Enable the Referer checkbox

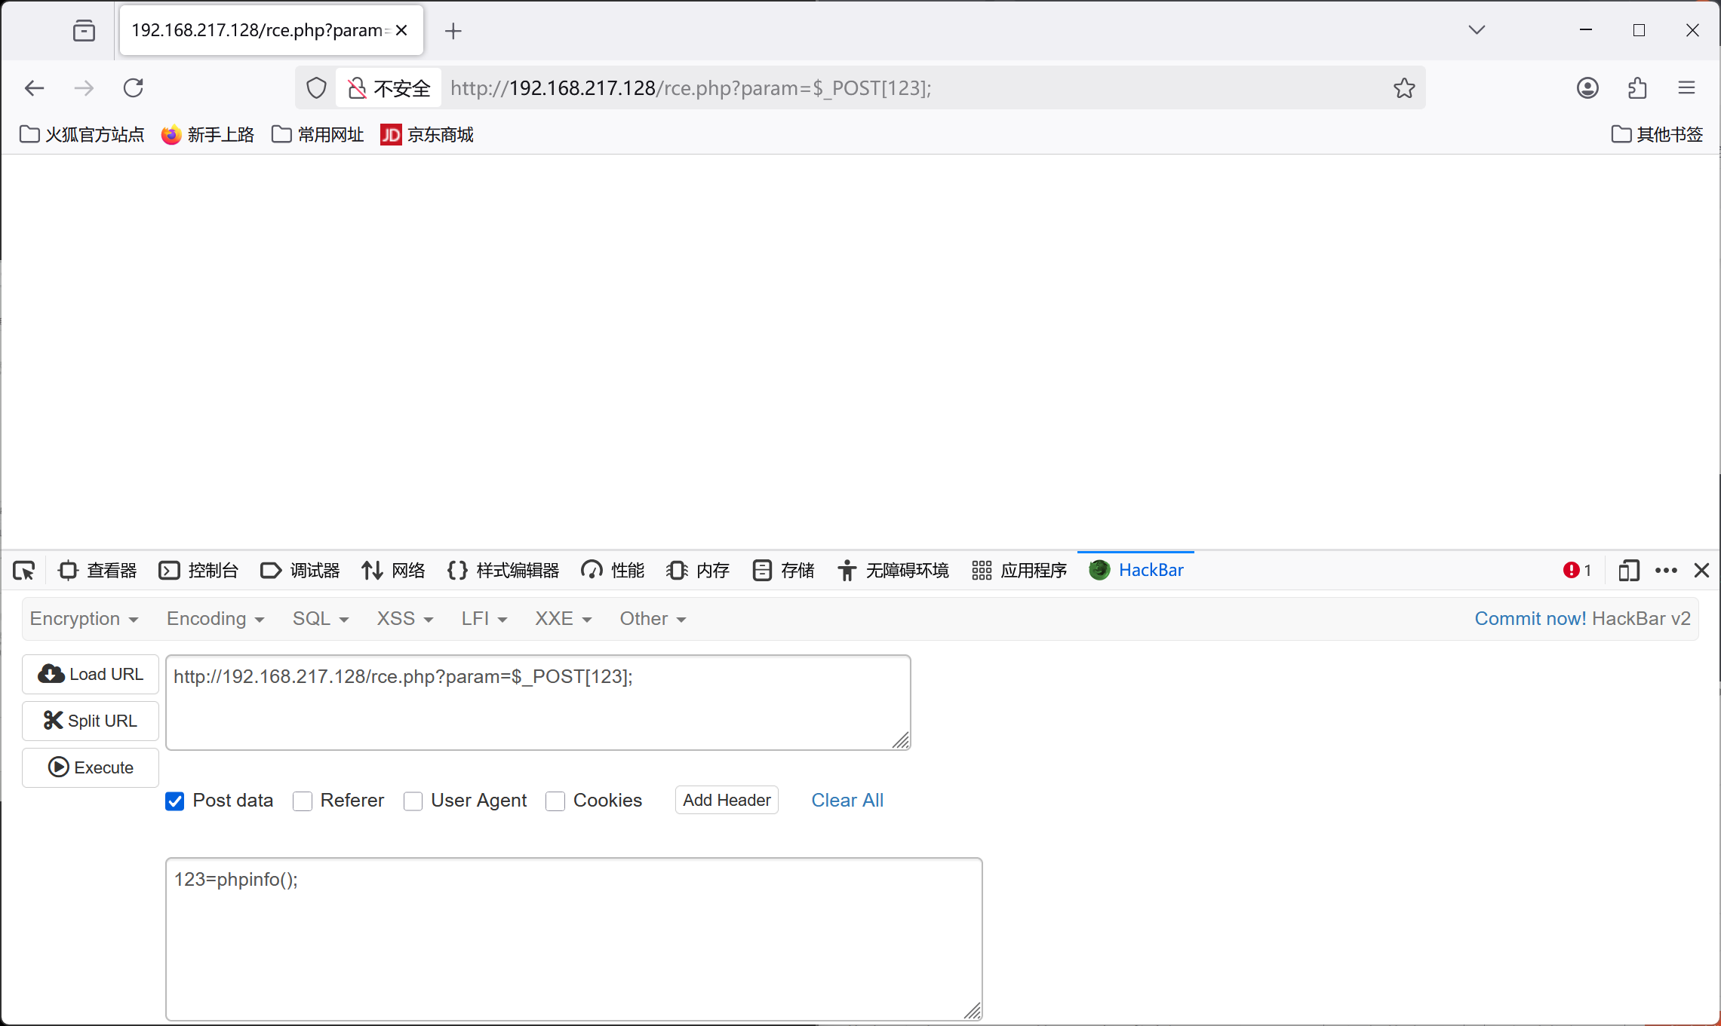pos(303,801)
